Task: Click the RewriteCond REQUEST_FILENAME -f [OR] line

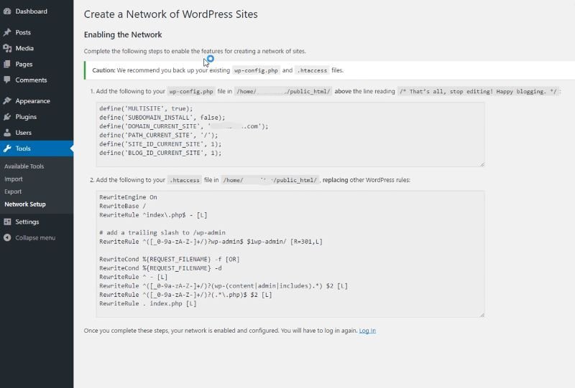Action: coord(169,259)
